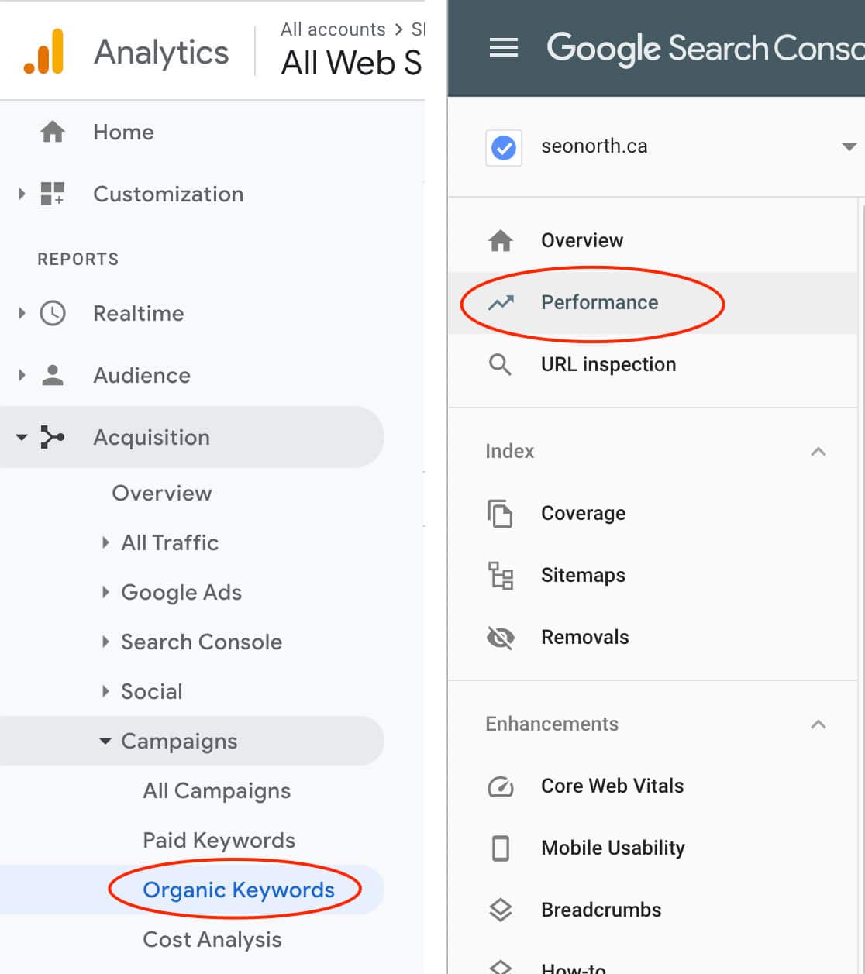Screen dimensions: 865x974
Task: Click the Customization dashboard icon
Action: click(x=53, y=194)
